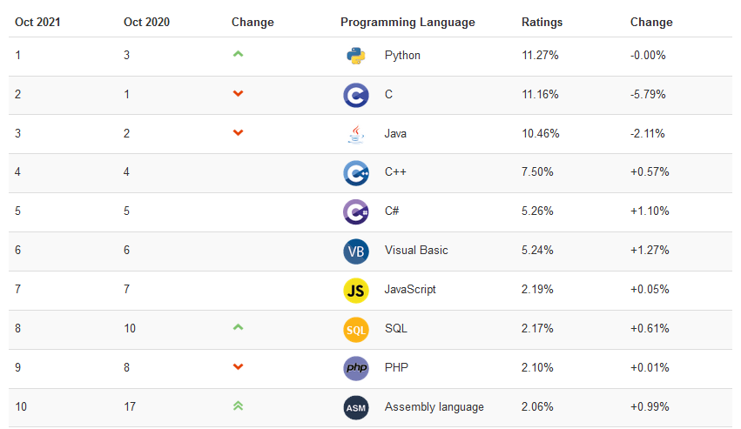Image resolution: width=741 pixels, height=429 pixels.
Task: Click the Python logo icon
Action: (x=356, y=56)
